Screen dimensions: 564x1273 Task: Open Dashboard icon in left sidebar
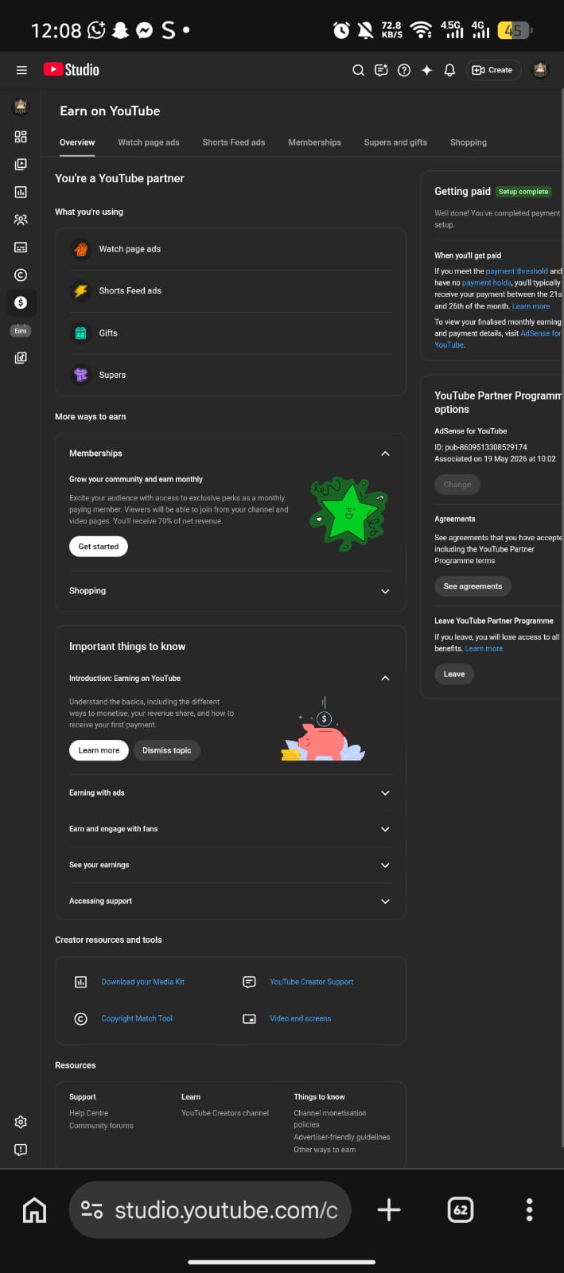21,137
